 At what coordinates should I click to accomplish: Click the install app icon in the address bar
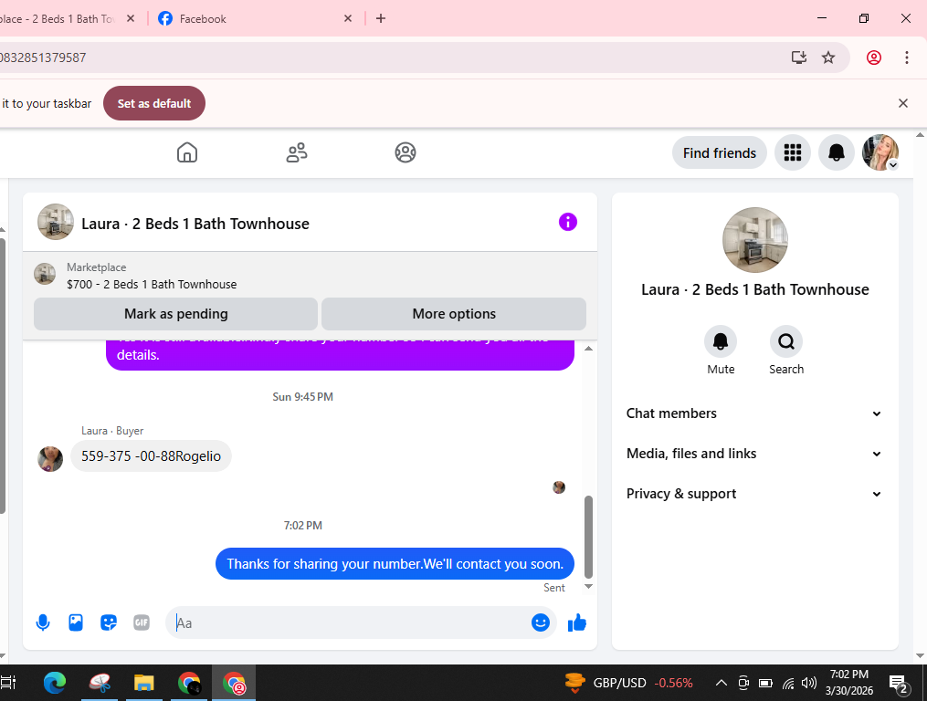click(x=799, y=58)
